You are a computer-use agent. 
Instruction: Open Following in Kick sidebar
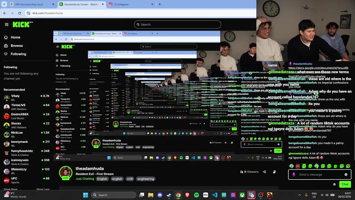[15, 54]
